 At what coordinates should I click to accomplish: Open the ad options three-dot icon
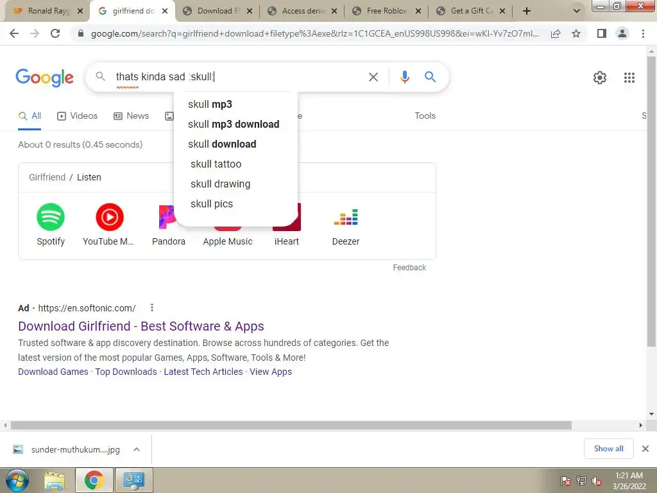tap(152, 307)
